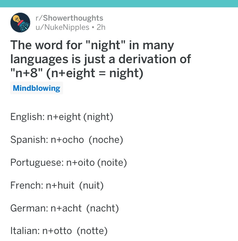Click the word "(nacht)" in the German line
This screenshot has height=241, width=238.
(x=102, y=208)
